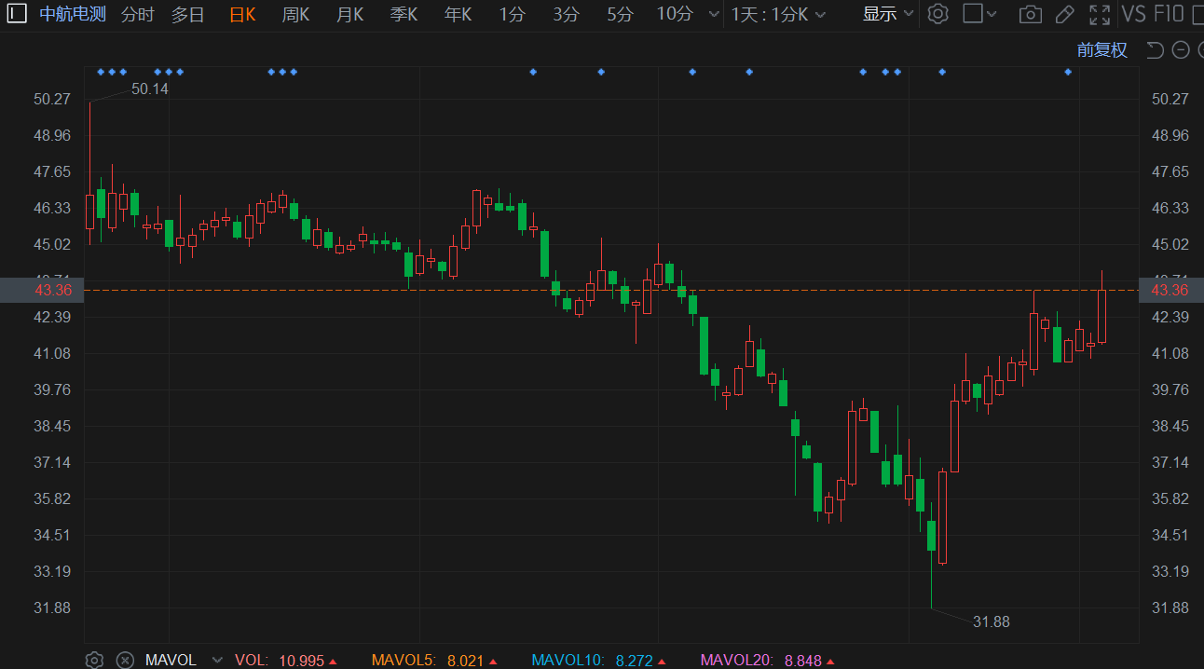Switch to the 周K weekly tab
The height and width of the screenshot is (669, 1204).
tap(295, 14)
